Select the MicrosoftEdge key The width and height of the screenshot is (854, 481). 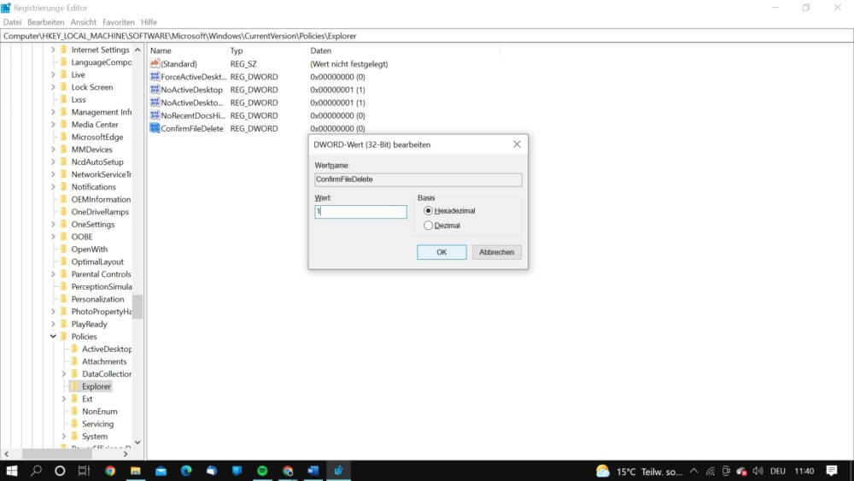point(97,138)
